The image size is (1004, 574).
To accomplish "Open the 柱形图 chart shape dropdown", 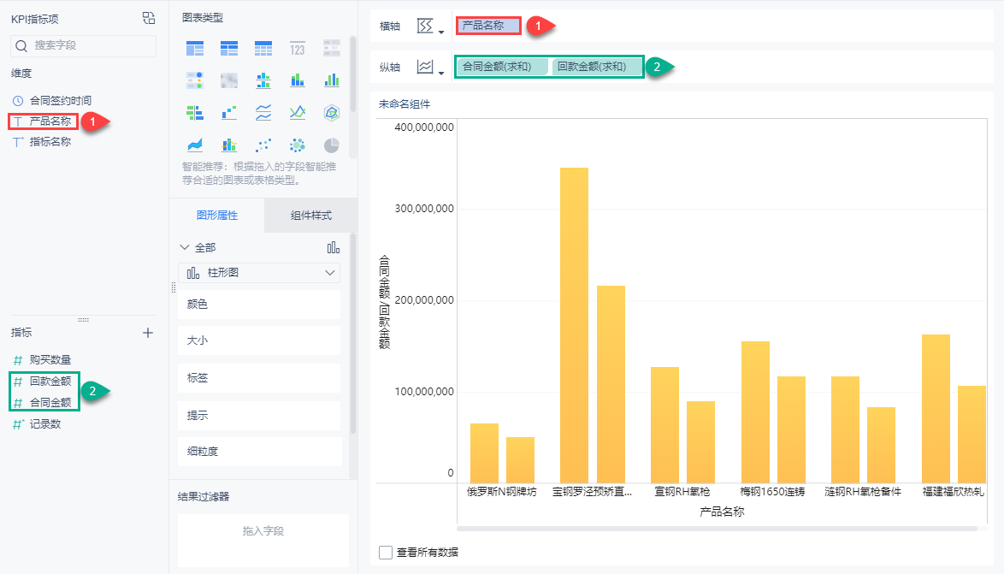I will tap(259, 273).
